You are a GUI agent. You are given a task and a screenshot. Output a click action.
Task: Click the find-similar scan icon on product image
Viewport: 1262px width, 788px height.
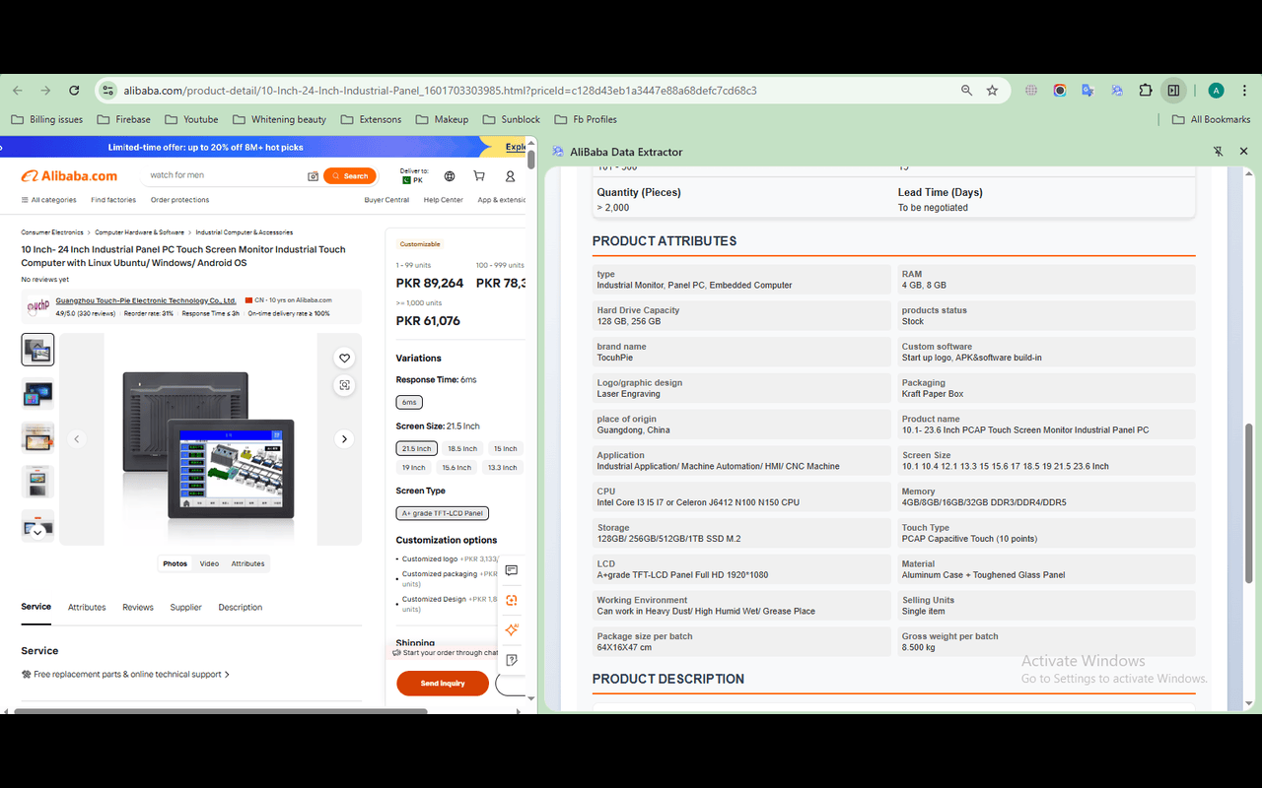click(x=344, y=385)
